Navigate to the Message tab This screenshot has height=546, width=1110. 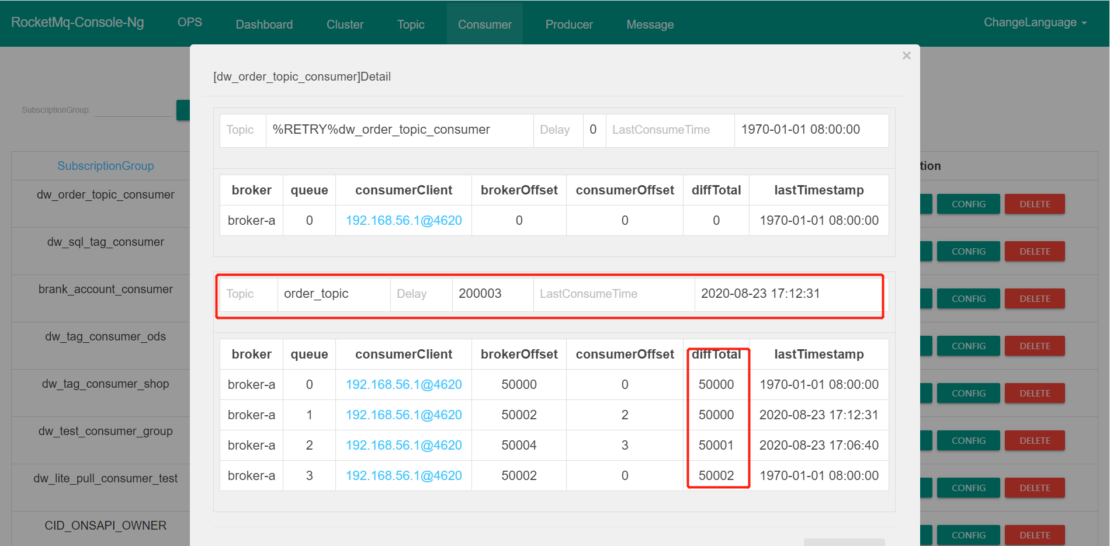[650, 25]
